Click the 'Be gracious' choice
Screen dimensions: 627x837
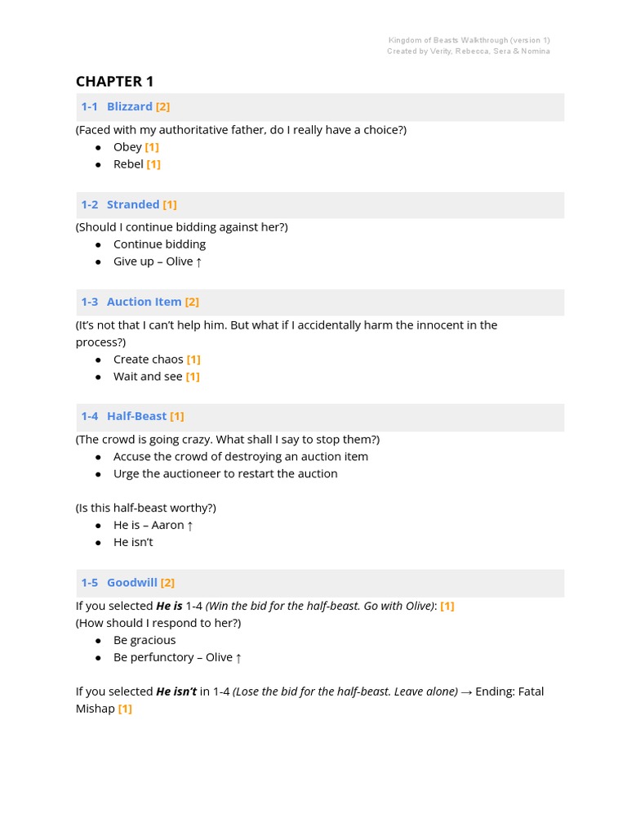click(x=145, y=639)
